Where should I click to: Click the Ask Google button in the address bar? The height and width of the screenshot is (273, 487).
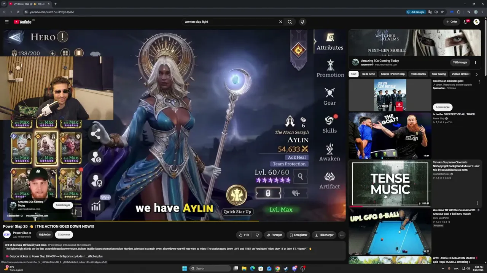(416, 12)
